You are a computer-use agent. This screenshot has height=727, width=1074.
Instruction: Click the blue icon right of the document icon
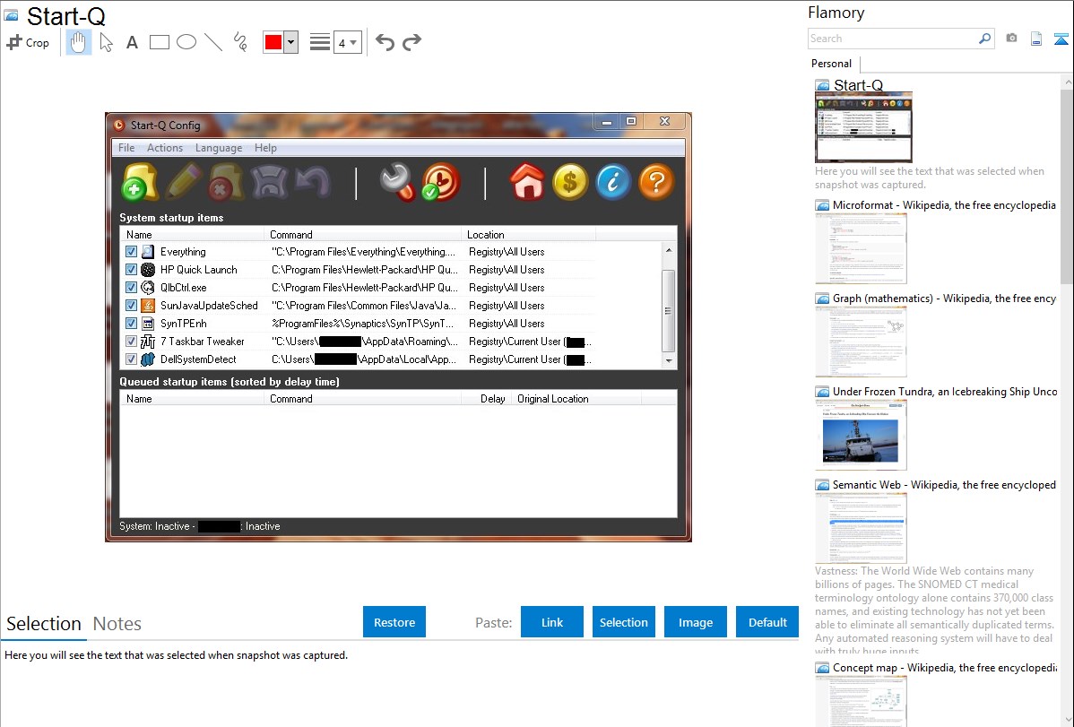click(1061, 39)
